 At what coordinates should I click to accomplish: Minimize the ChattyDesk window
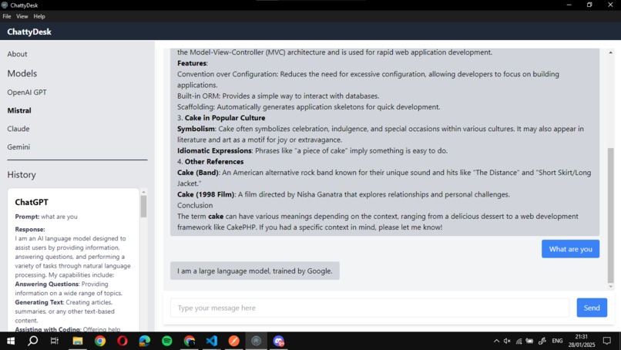(x=569, y=5)
